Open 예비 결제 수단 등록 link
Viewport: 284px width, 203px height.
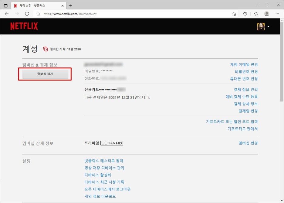point(242,97)
